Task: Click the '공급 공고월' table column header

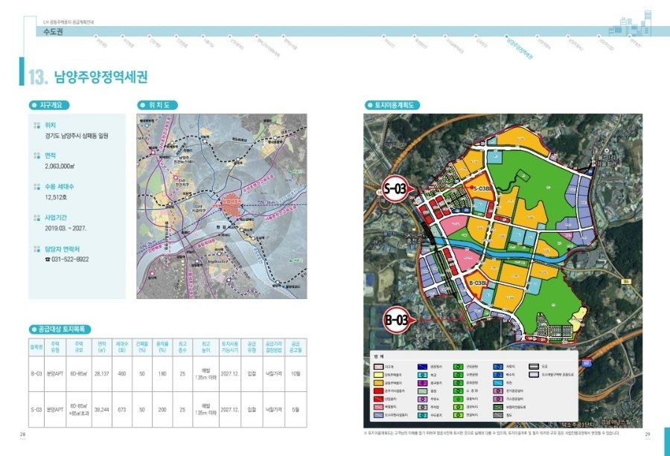Action: coord(296,347)
